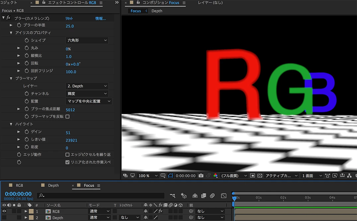Viewport: 357px width, 221px height.
Task: Click the parent pick whip for RGB layer
Action: [x=191, y=211]
